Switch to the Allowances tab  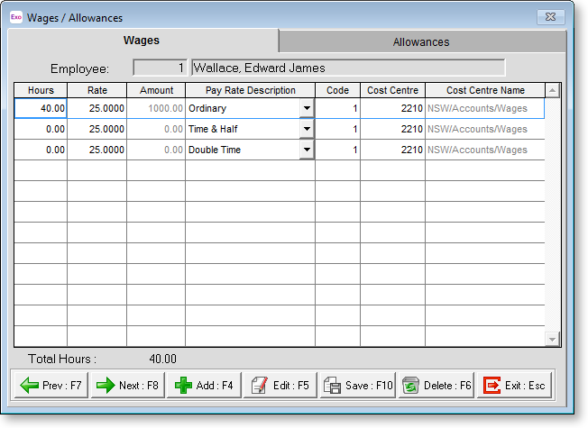pos(420,41)
